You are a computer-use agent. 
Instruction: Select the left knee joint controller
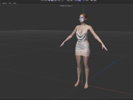[79, 66]
